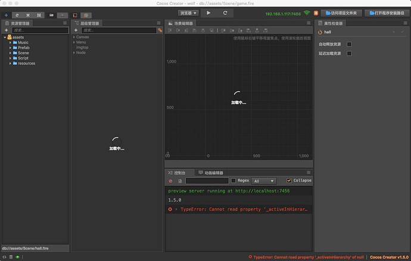This screenshot has width=411, height=261.
Task: Open the property inspector panel menu
Action: (x=405, y=23)
